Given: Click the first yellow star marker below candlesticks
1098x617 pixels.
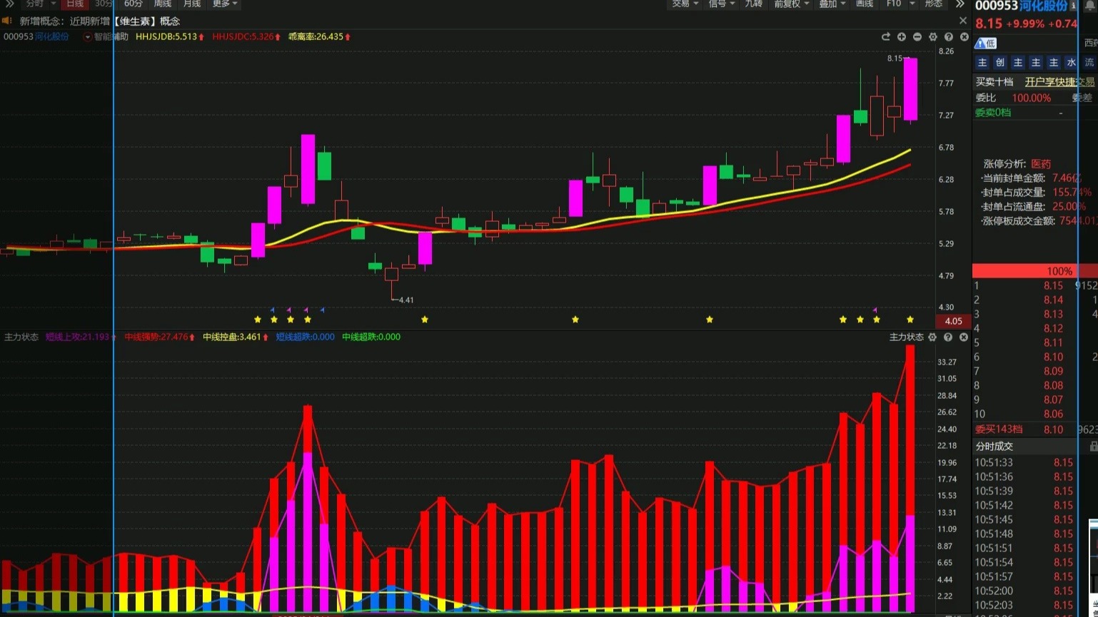Looking at the screenshot, I should [258, 320].
